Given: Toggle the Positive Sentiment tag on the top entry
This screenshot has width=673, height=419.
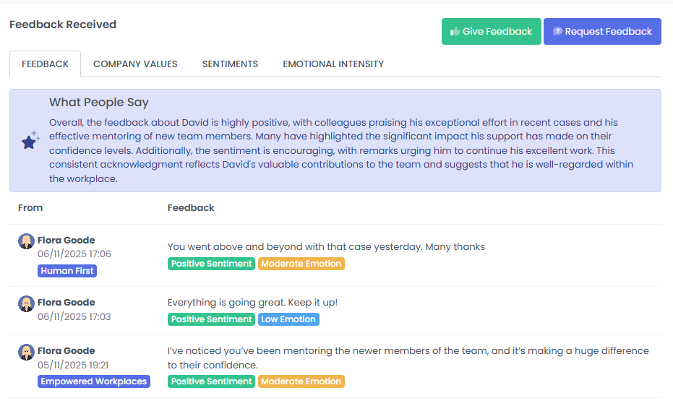Looking at the screenshot, I should 211,263.
